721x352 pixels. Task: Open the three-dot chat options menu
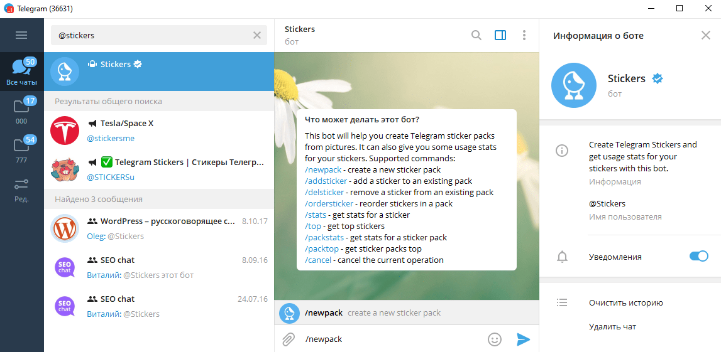tap(524, 35)
